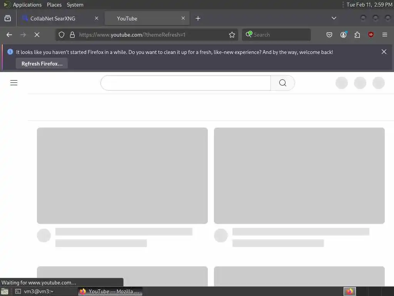The width and height of the screenshot is (394, 296).
Task: Dismiss the Firefox refresh notification bar
Action: (x=384, y=52)
